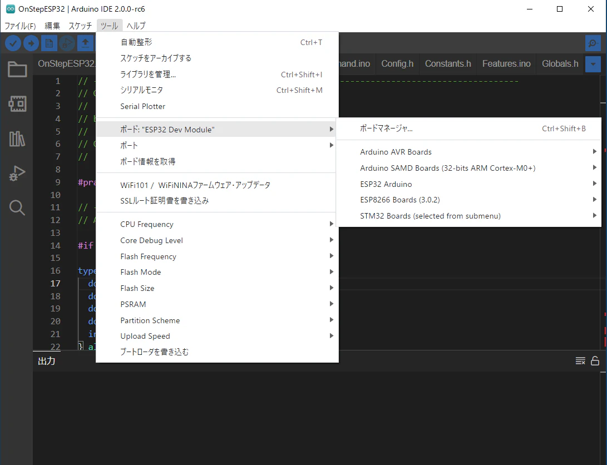Viewport: 607px width, 465px height.
Task: Open the ヘルプ menu
Action: coord(136,26)
